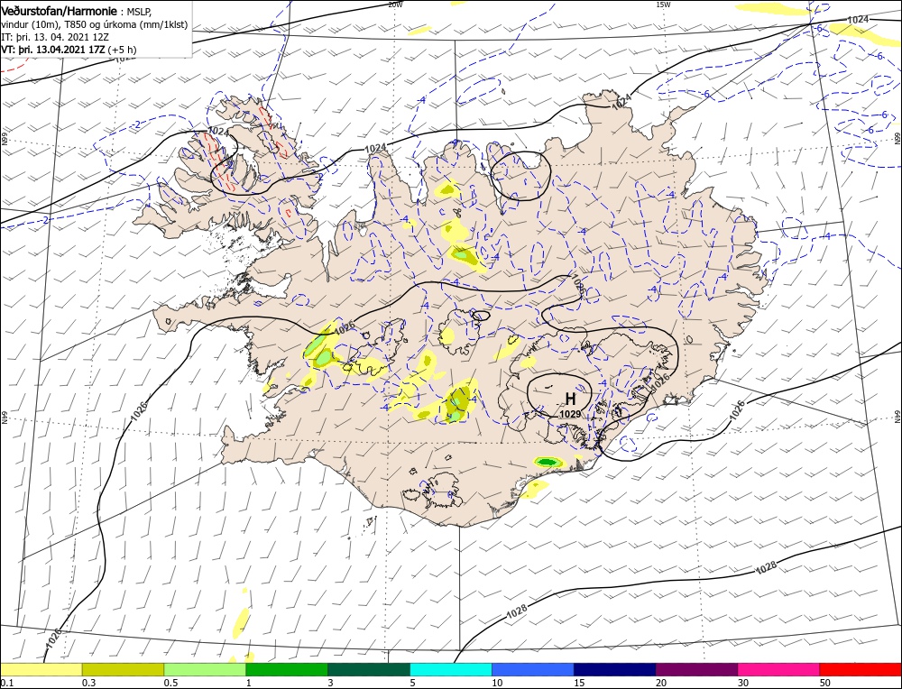This screenshot has width=902, height=689.
Task: Click the 50 legend value label
Action: point(824,683)
